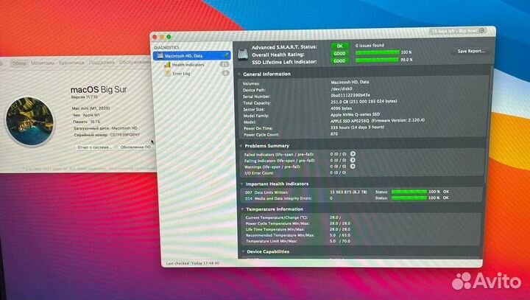Click GOOD badge for SSD Lifetime Left
This screenshot has width=530, height=300.
pyautogui.click(x=339, y=60)
